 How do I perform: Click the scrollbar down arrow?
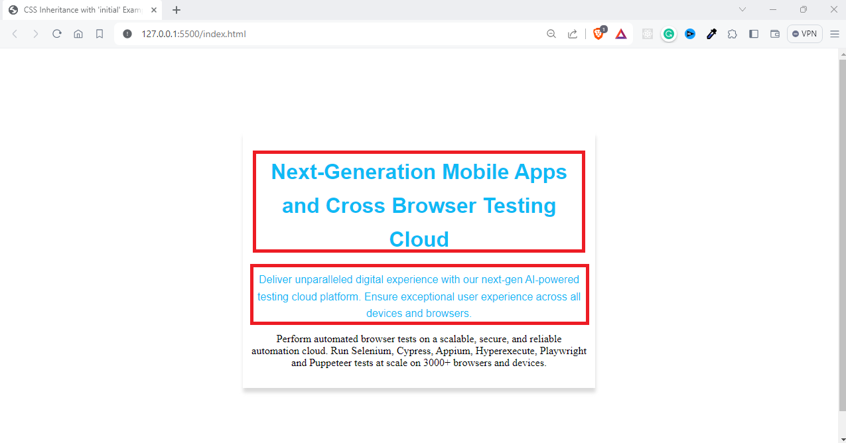(x=842, y=438)
